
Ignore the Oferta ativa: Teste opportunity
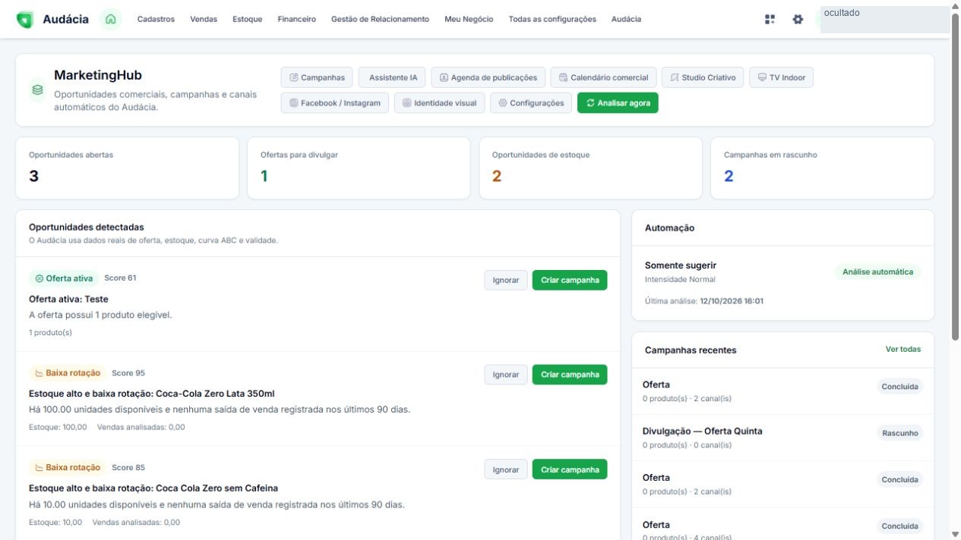(506, 280)
